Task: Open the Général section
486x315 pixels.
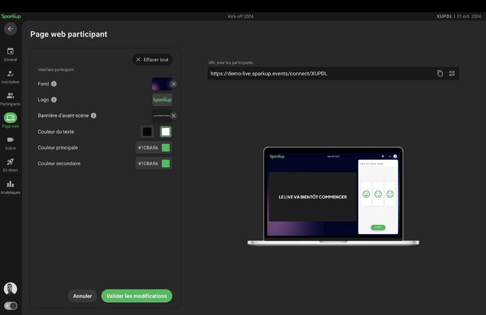Action: coord(10,54)
